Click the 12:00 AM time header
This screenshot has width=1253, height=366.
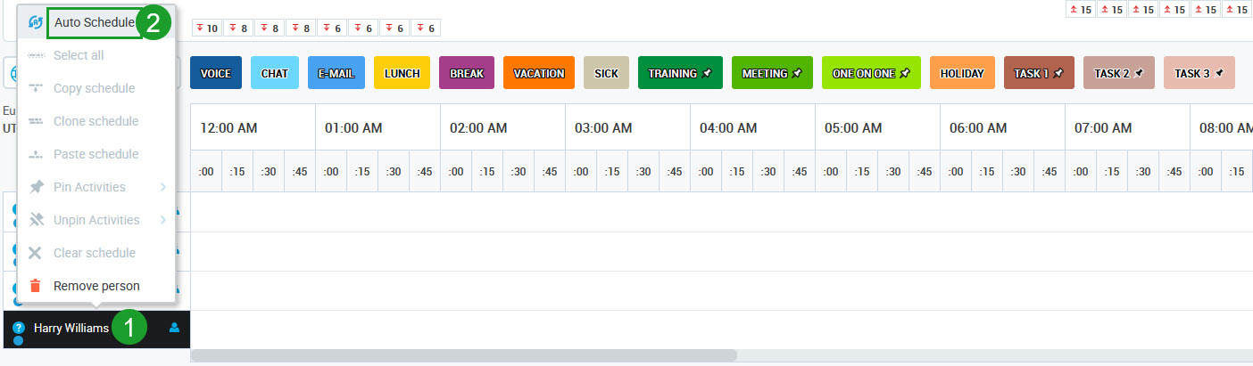tap(228, 128)
